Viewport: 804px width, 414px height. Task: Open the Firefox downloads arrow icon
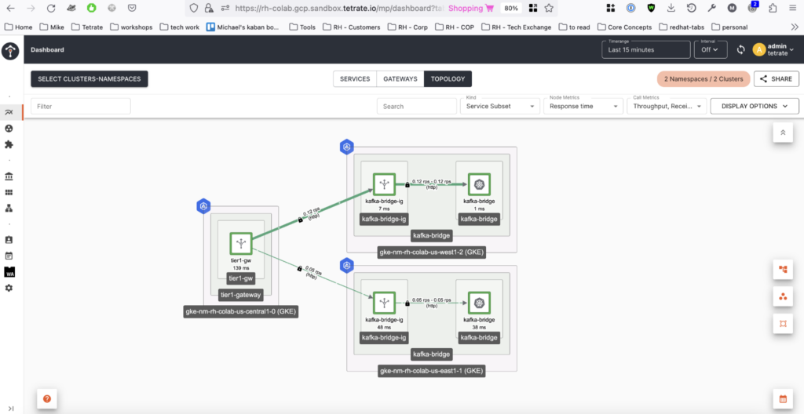point(671,8)
